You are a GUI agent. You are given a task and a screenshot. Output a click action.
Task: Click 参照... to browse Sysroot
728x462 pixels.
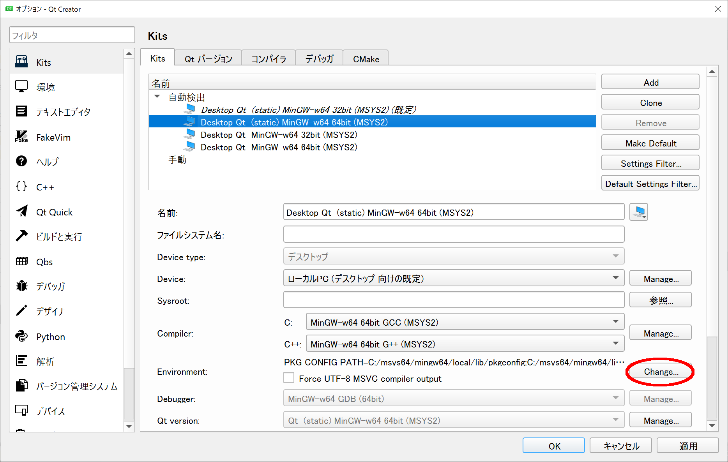pyautogui.click(x=661, y=300)
